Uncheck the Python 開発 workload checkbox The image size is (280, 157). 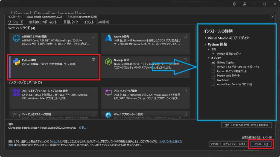coord(94,60)
